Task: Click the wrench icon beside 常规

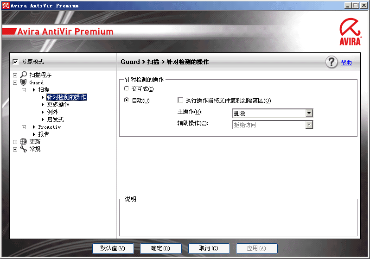Action: click(x=23, y=149)
